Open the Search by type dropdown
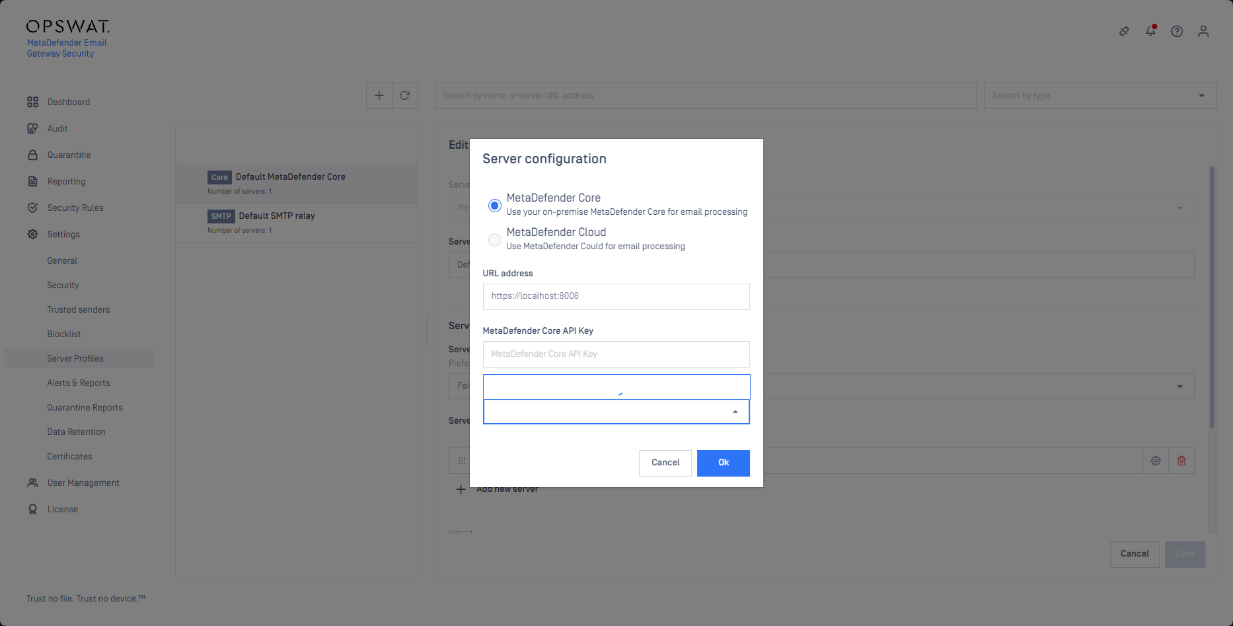The height and width of the screenshot is (626, 1233). point(1100,96)
